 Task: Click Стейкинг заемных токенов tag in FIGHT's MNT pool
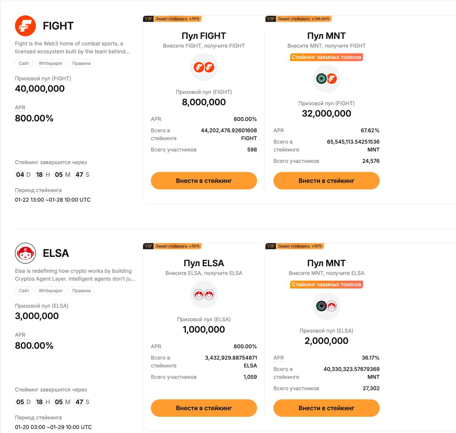click(326, 57)
